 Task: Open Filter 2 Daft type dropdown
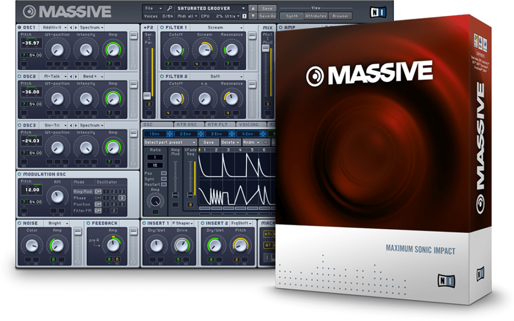[x=217, y=76]
